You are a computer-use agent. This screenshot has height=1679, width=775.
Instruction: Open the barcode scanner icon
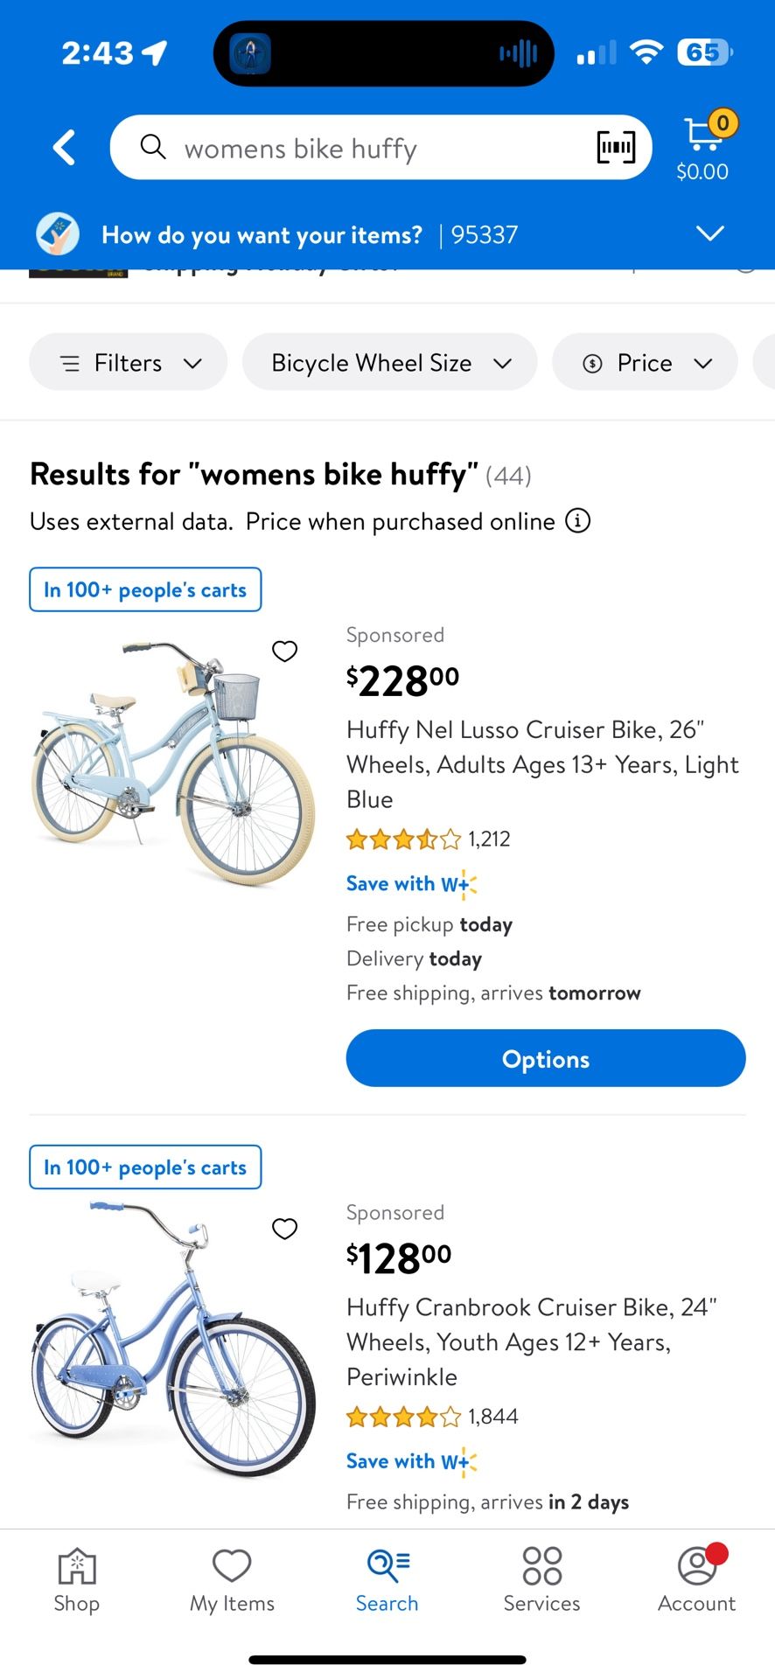coord(616,148)
